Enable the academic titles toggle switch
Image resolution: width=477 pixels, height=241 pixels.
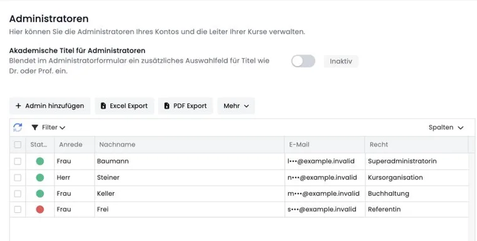pos(303,61)
